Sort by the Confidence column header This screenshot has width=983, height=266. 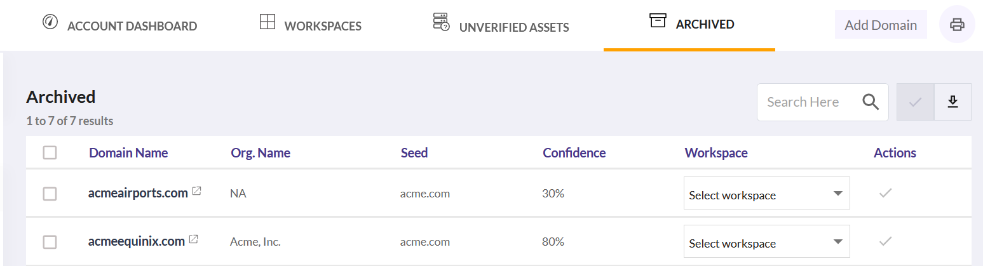574,153
